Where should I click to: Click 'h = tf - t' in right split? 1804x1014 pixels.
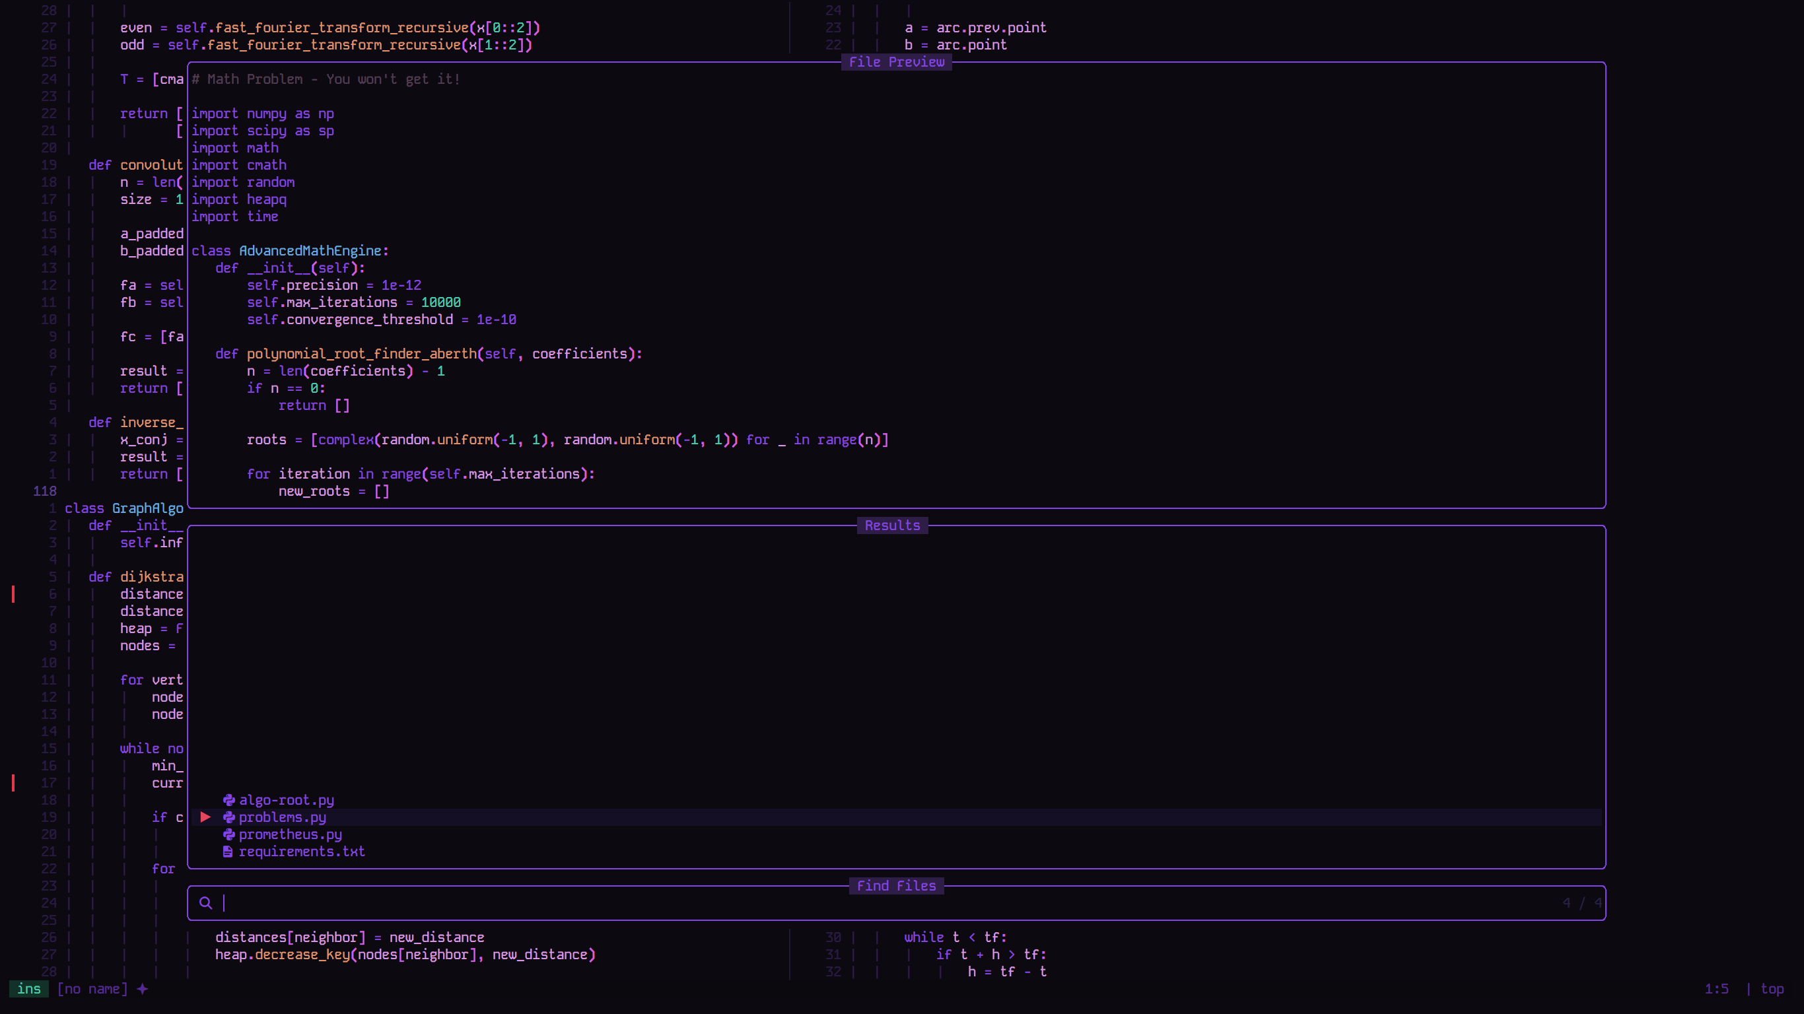point(1007,971)
